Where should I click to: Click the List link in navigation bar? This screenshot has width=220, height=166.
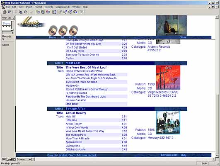tap(62, 37)
